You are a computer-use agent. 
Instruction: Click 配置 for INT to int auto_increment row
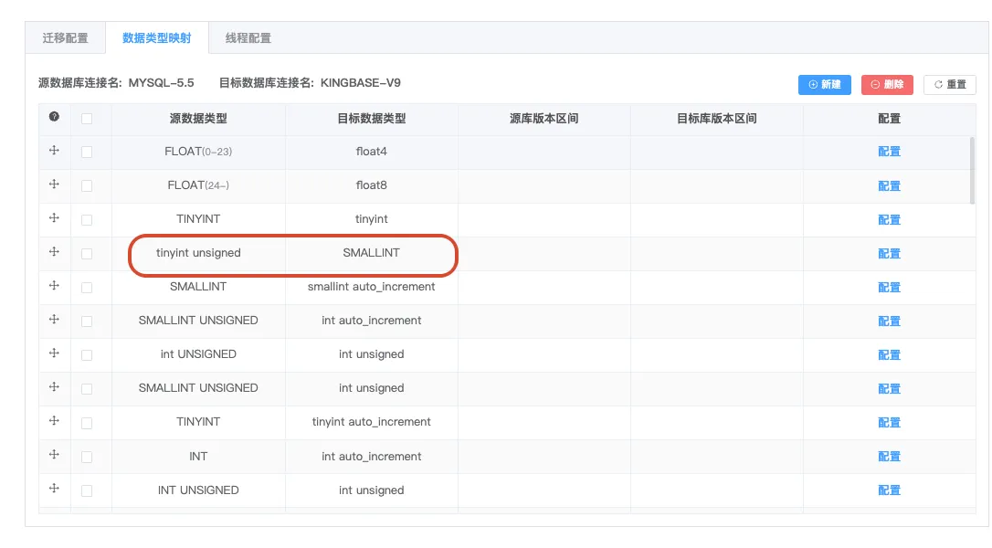(889, 457)
